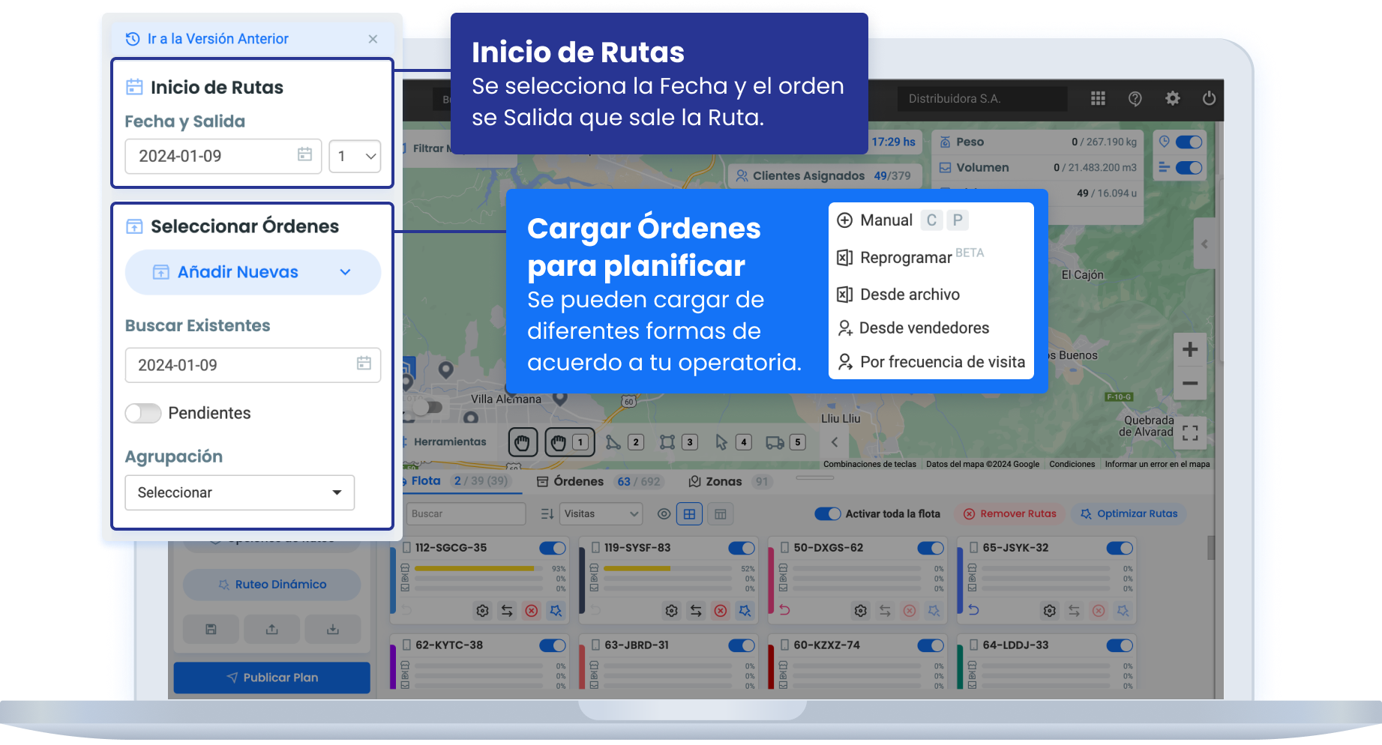Toggle the Pendientes switch
1382x745 pixels.
tap(143, 413)
